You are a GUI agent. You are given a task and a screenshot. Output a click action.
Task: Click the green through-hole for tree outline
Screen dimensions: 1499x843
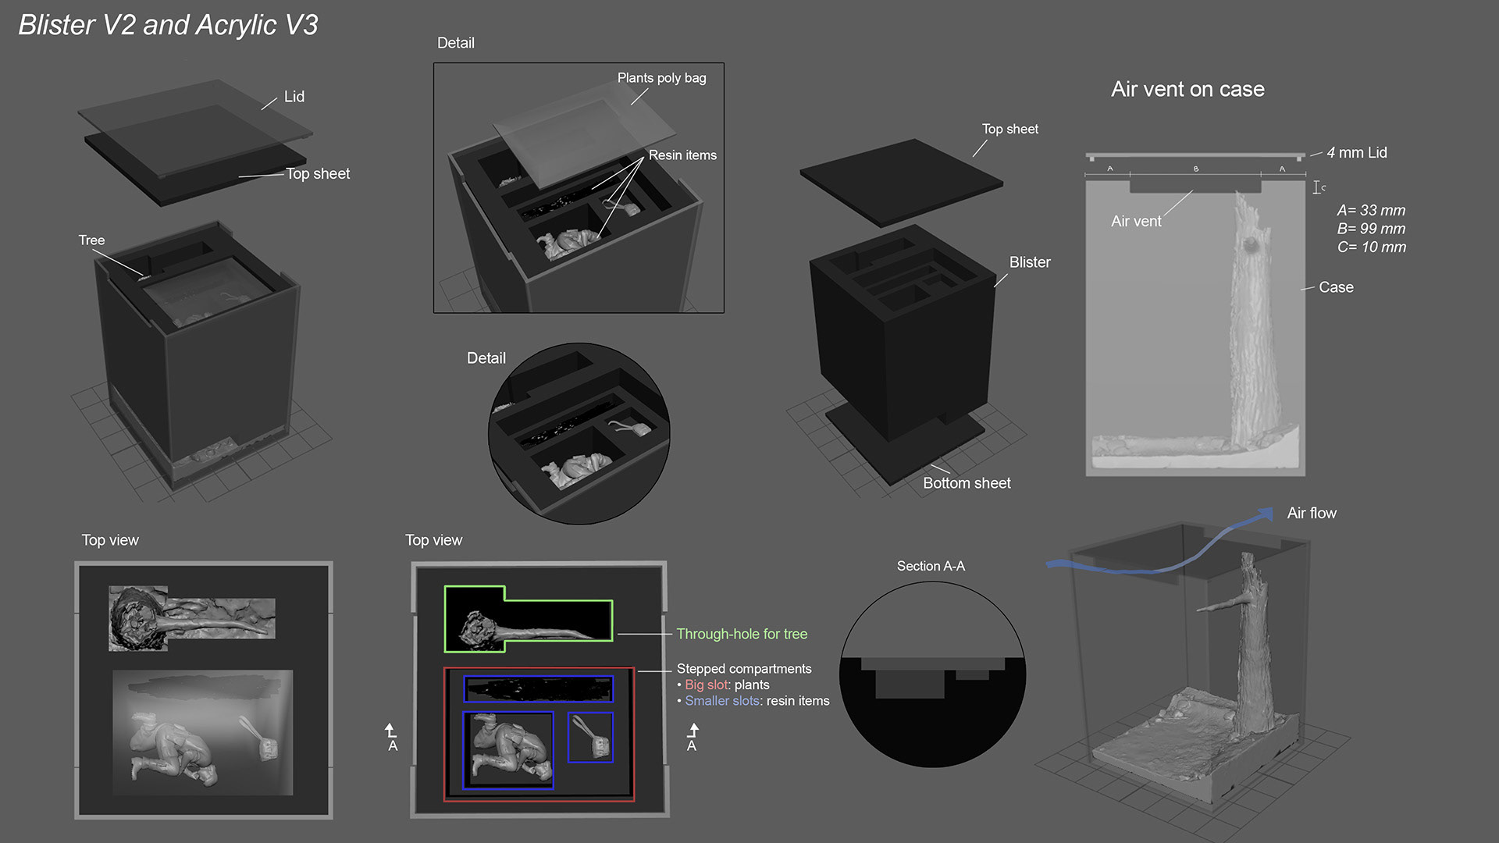[x=528, y=618]
